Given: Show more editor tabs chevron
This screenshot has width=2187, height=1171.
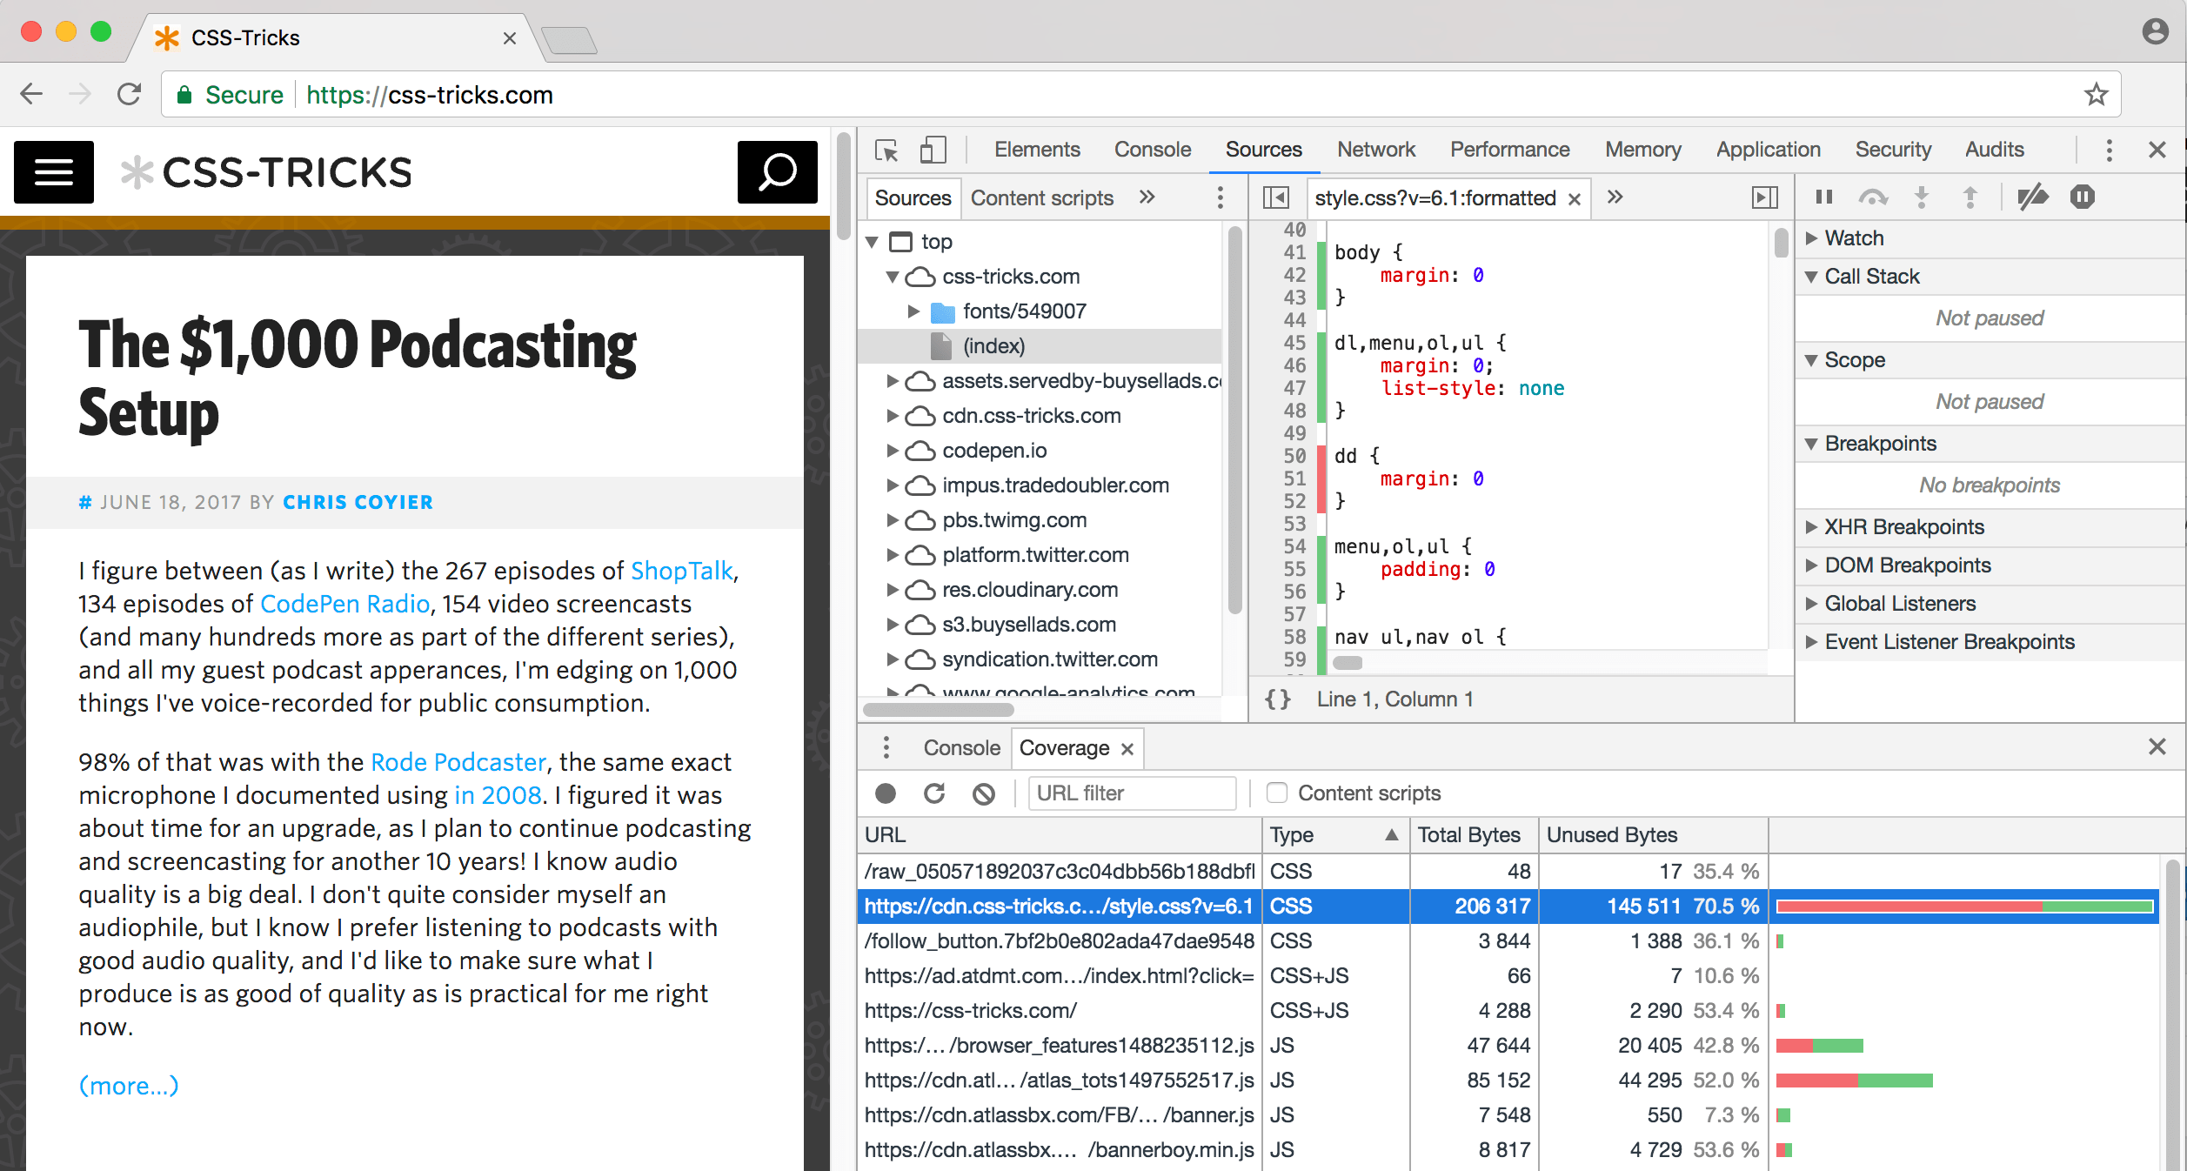Looking at the screenshot, I should coord(1615,197).
